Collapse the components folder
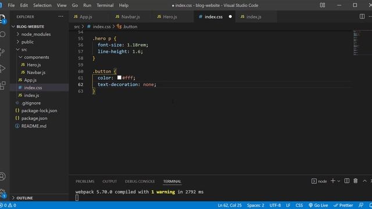 [x=34, y=57]
